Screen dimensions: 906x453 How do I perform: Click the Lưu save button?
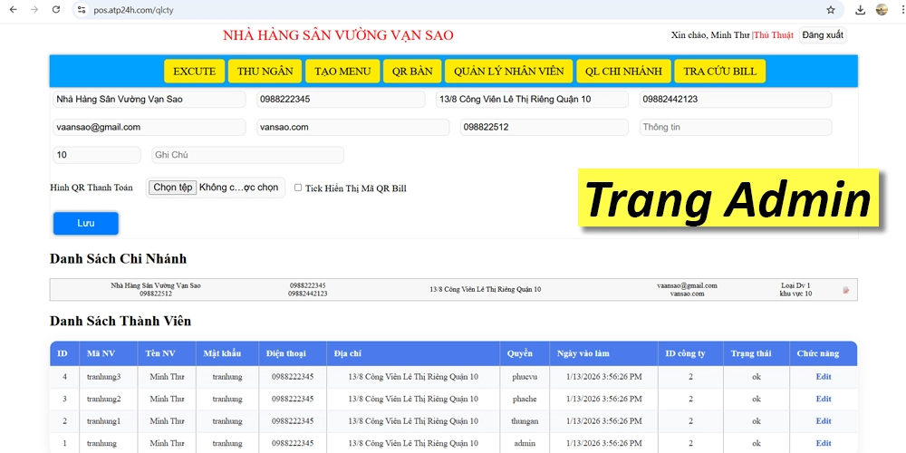86,224
